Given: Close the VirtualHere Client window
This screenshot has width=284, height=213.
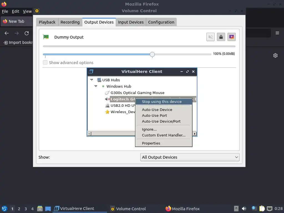Looking at the screenshot, I should 193,72.
